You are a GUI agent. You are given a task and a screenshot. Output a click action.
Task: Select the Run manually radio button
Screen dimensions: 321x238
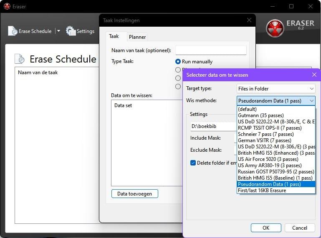[x=178, y=62]
